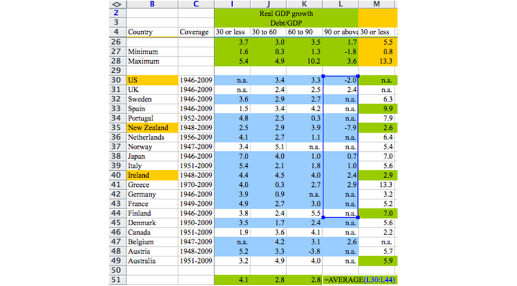Click the -3.8 value in Austria row
The width and height of the screenshot is (517, 286).
click(x=304, y=252)
